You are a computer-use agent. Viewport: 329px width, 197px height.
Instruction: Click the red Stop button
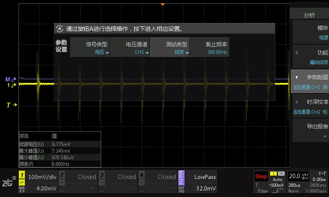tap(261, 176)
